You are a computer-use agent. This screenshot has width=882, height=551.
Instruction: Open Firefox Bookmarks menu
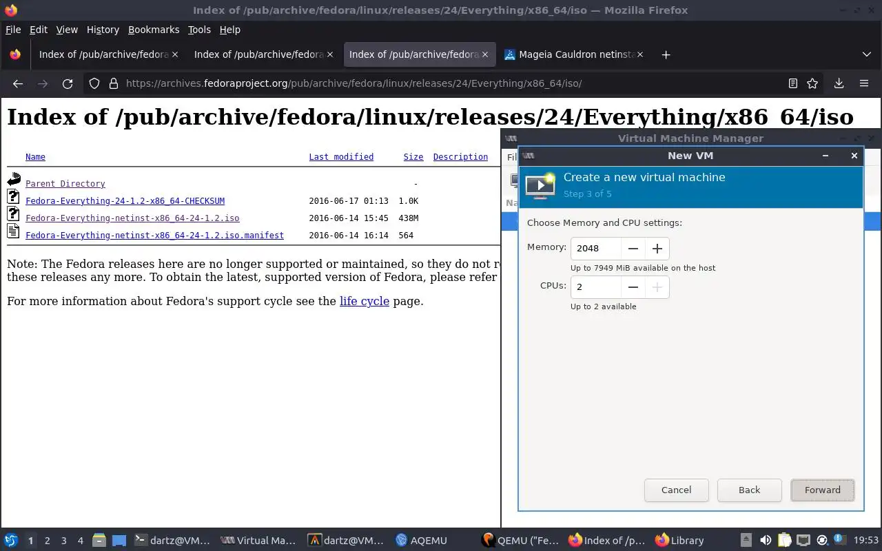(x=154, y=30)
